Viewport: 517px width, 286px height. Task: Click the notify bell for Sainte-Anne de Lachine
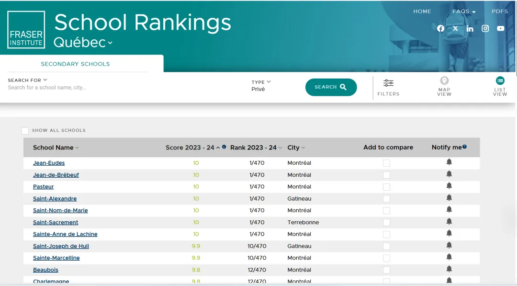(449, 233)
